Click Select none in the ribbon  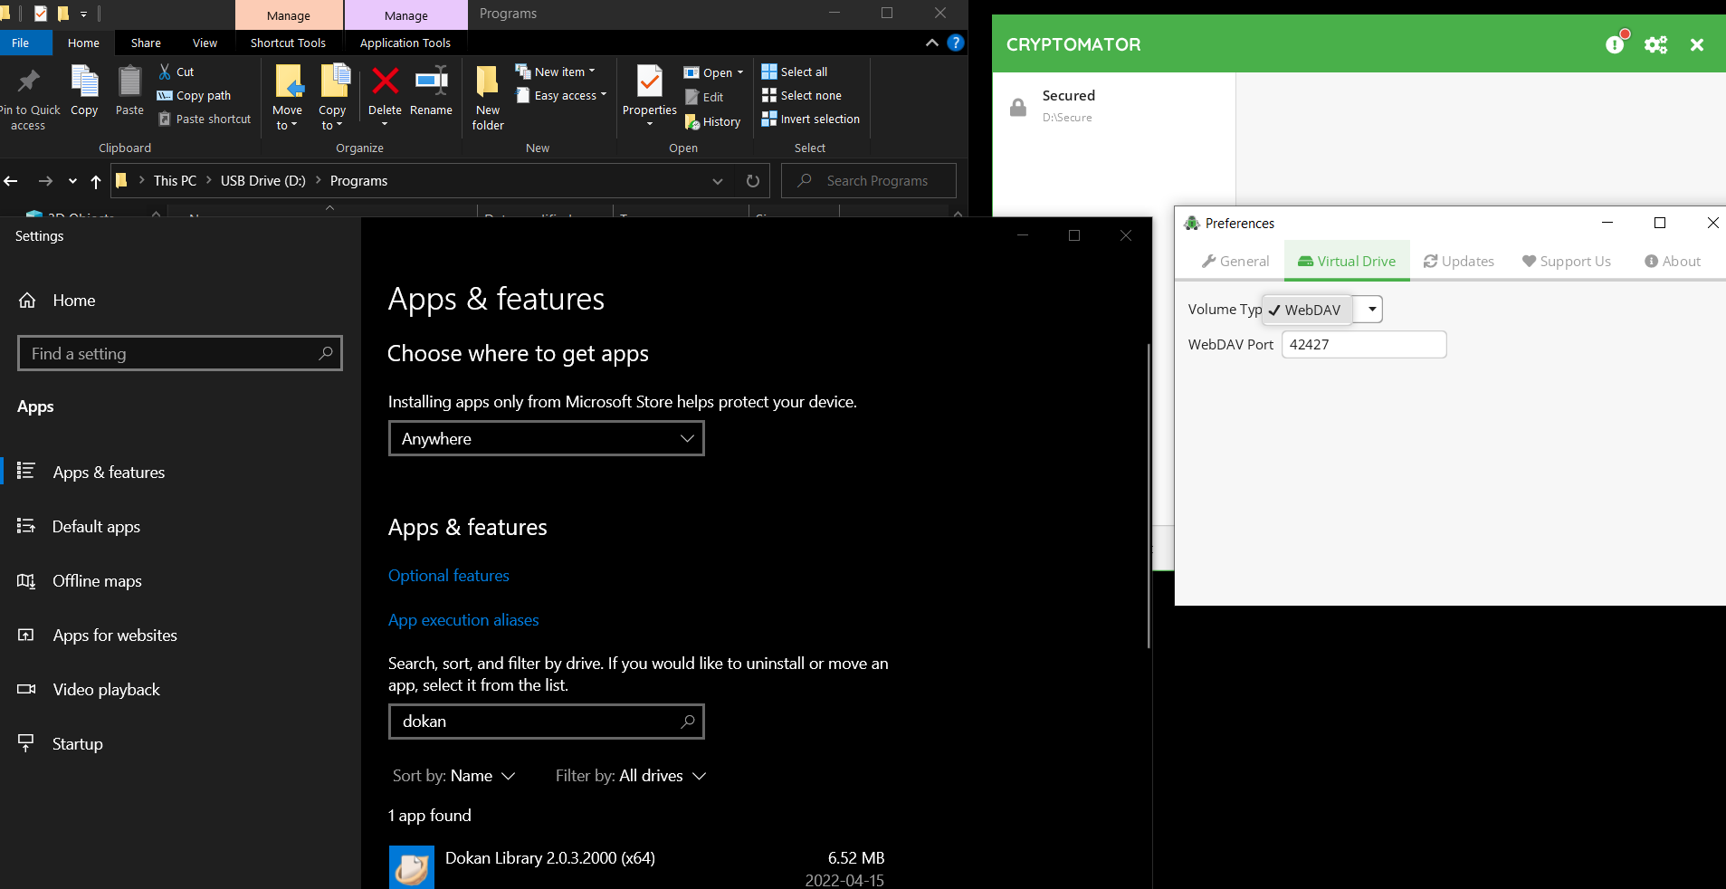click(x=802, y=95)
